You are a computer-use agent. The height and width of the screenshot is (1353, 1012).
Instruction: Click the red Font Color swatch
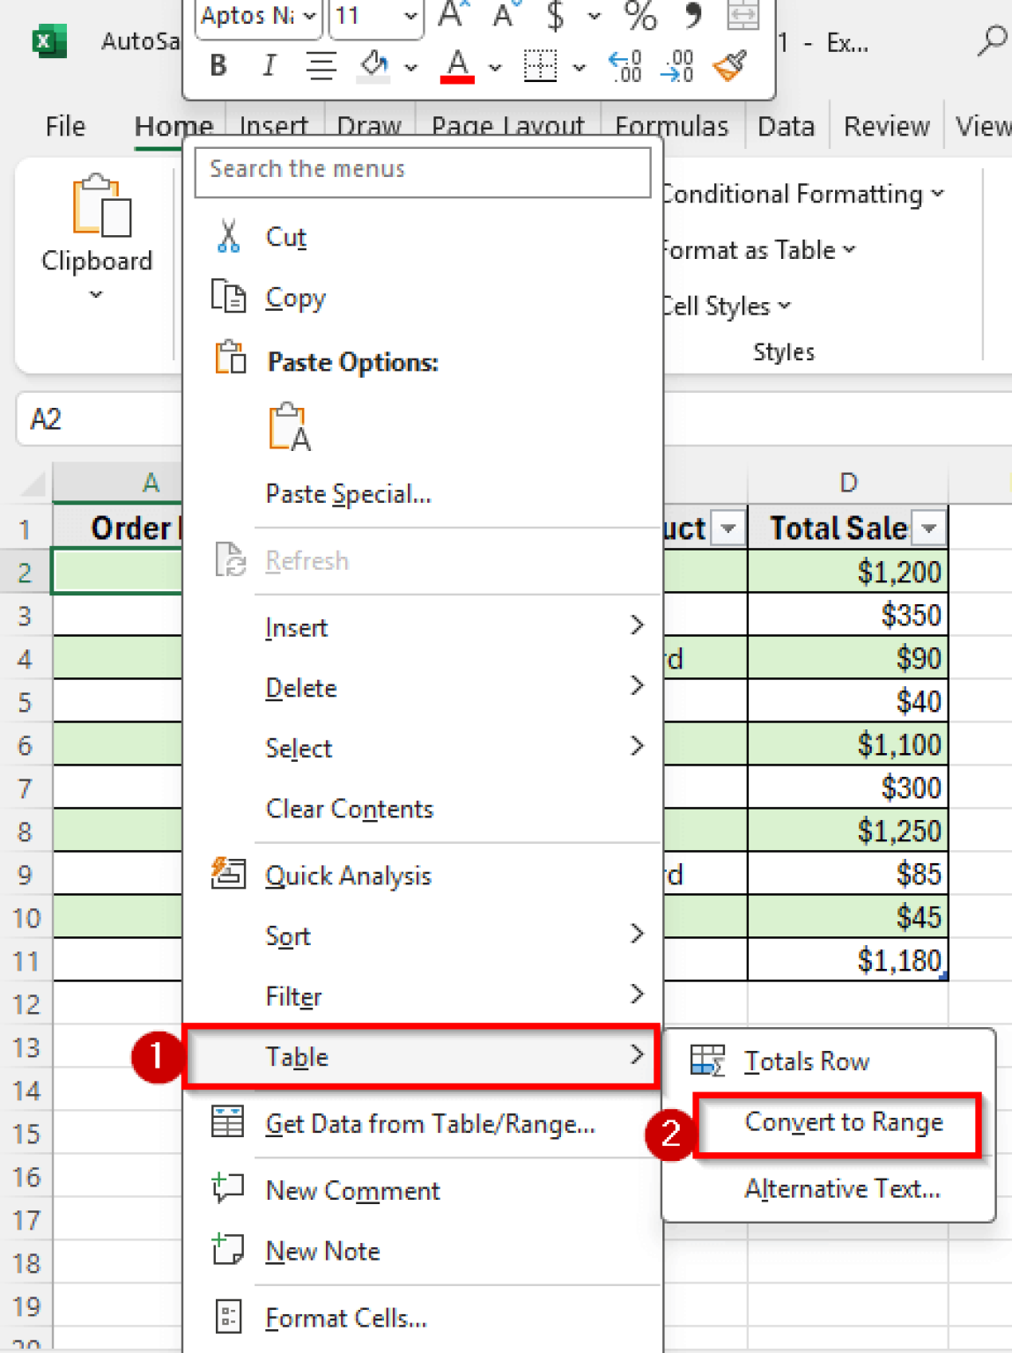click(456, 79)
